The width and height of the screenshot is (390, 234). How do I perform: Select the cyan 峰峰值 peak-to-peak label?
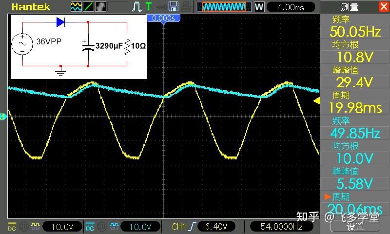pos(346,171)
